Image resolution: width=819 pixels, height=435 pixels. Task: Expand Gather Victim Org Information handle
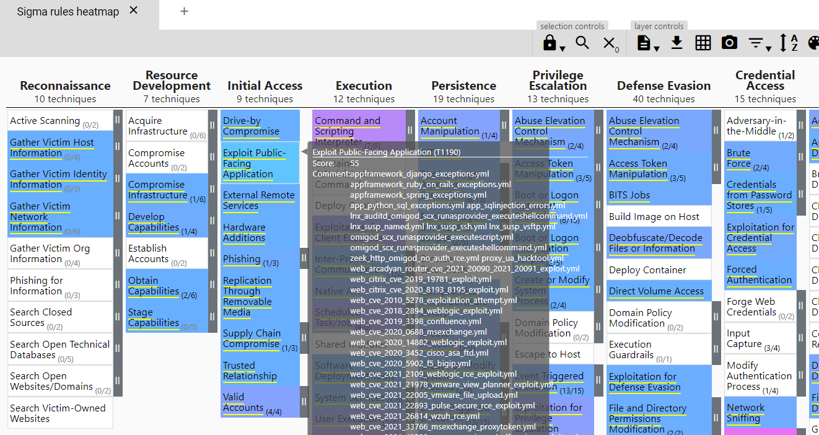pos(118,253)
